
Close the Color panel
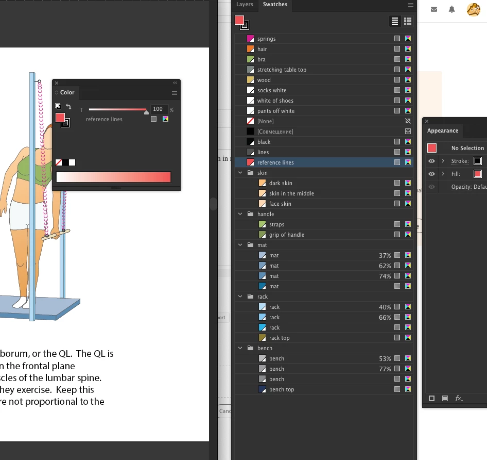(57, 83)
